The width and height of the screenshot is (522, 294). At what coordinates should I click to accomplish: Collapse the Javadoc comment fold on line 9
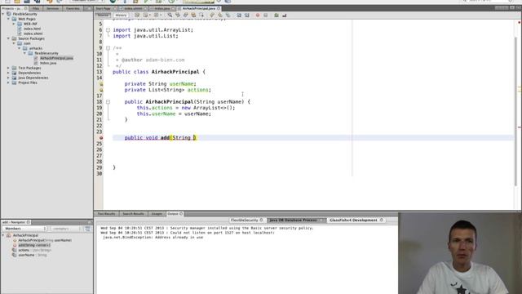click(x=108, y=48)
